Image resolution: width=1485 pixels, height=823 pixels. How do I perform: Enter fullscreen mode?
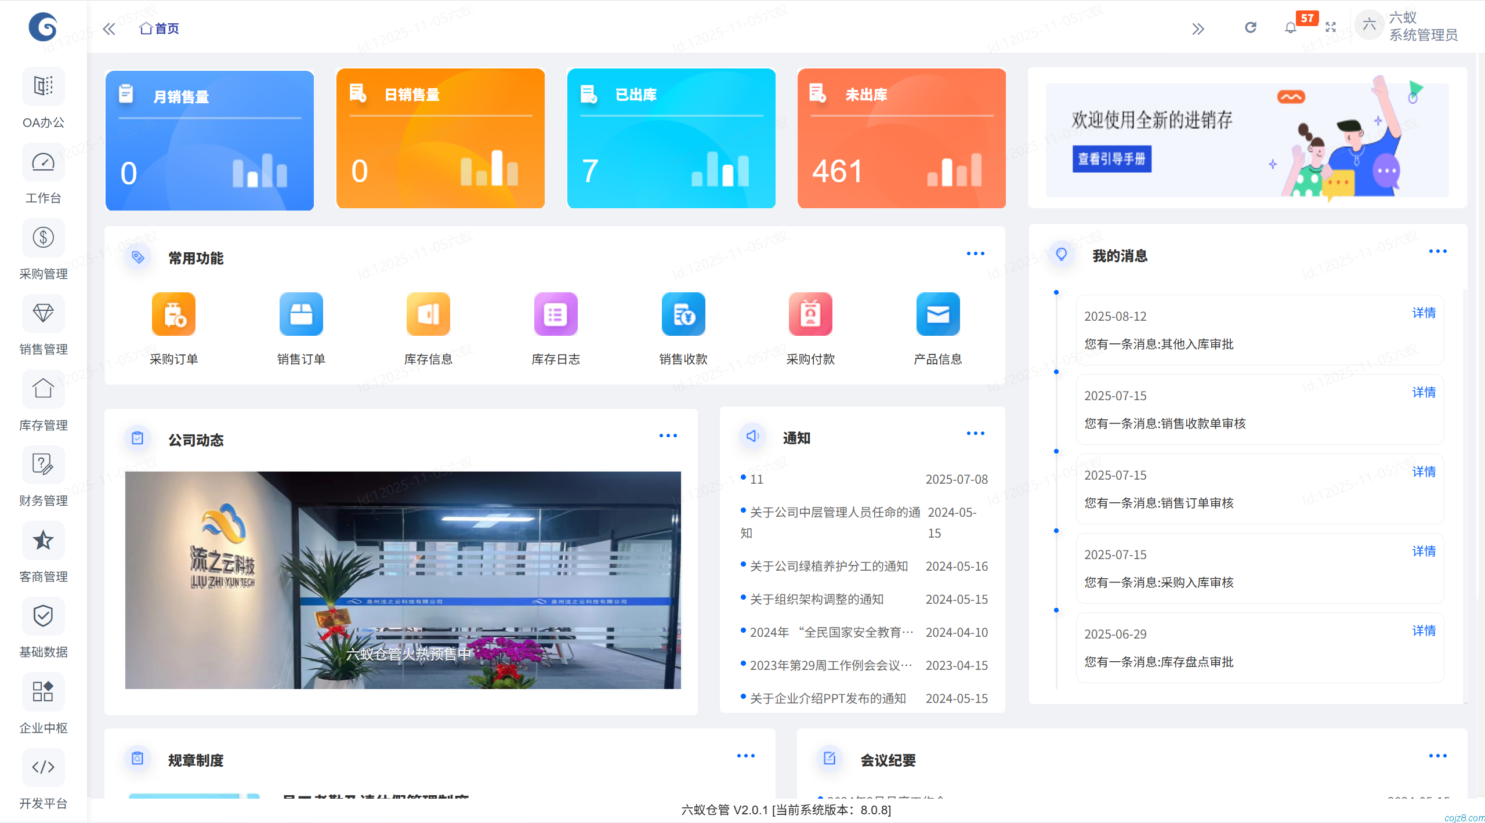click(1331, 27)
